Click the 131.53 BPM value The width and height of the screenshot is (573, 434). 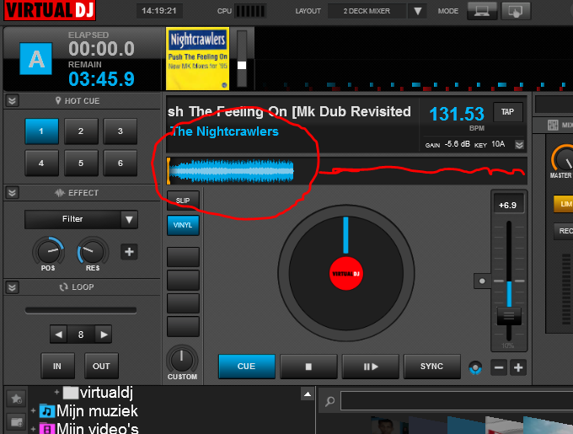click(457, 114)
